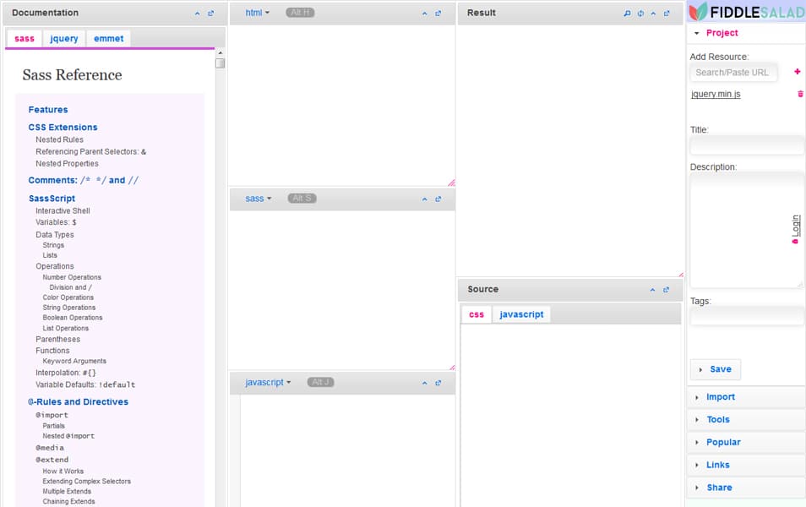Expand the Import section
This screenshot has width=806, height=507.
click(x=719, y=396)
